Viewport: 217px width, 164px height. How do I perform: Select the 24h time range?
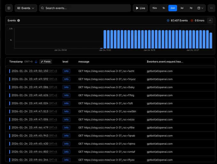pos(173,8)
